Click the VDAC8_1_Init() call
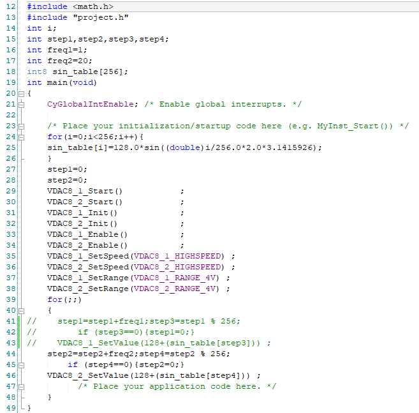419x413 pixels. [82, 213]
